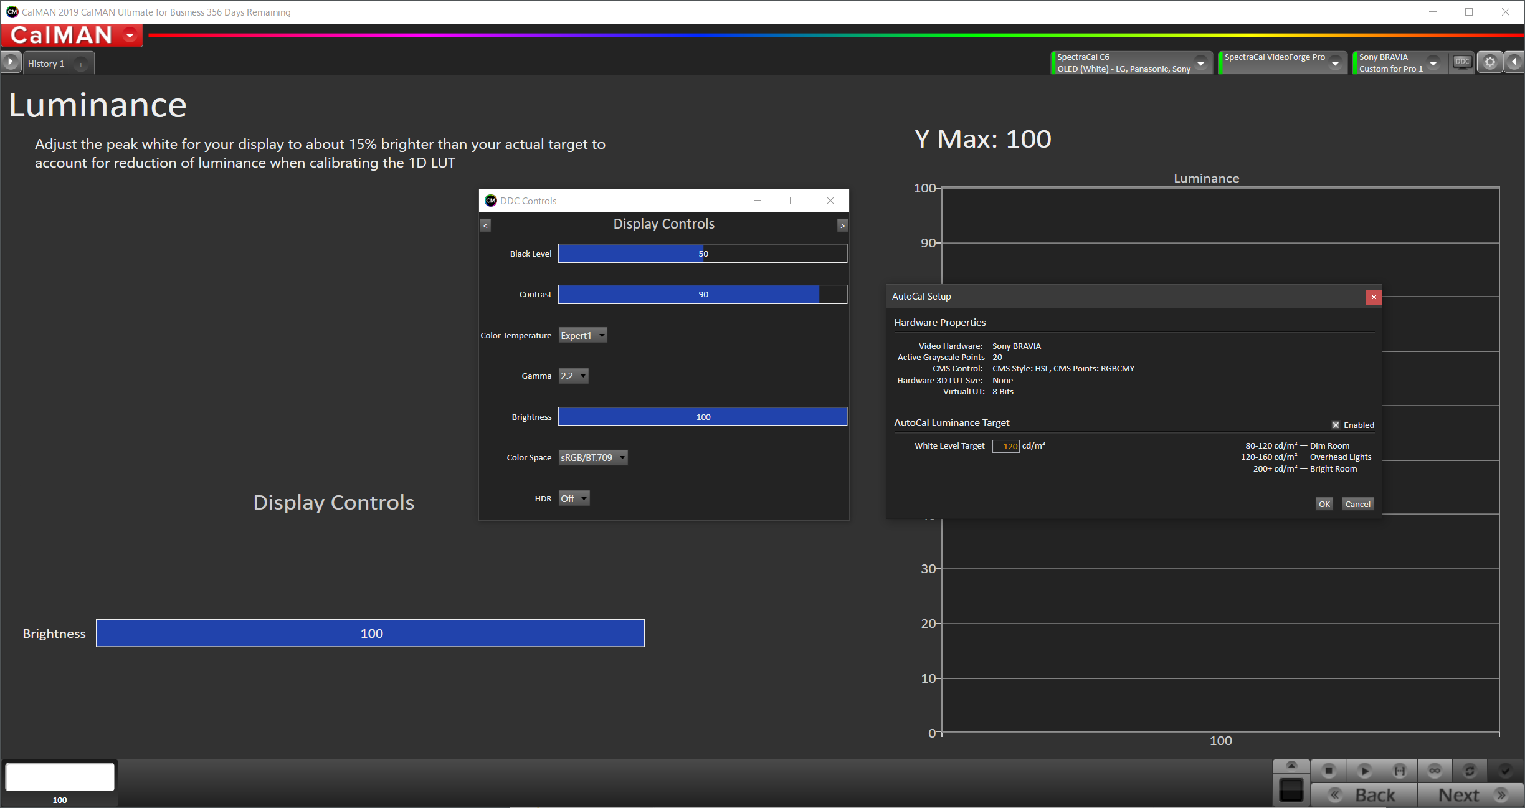
Task: Expand the pattern window with up arrow
Action: [1291, 766]
